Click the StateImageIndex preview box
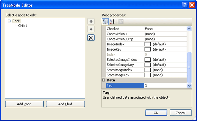Screen dimensions: 197x121 click(x=147, y=70)
